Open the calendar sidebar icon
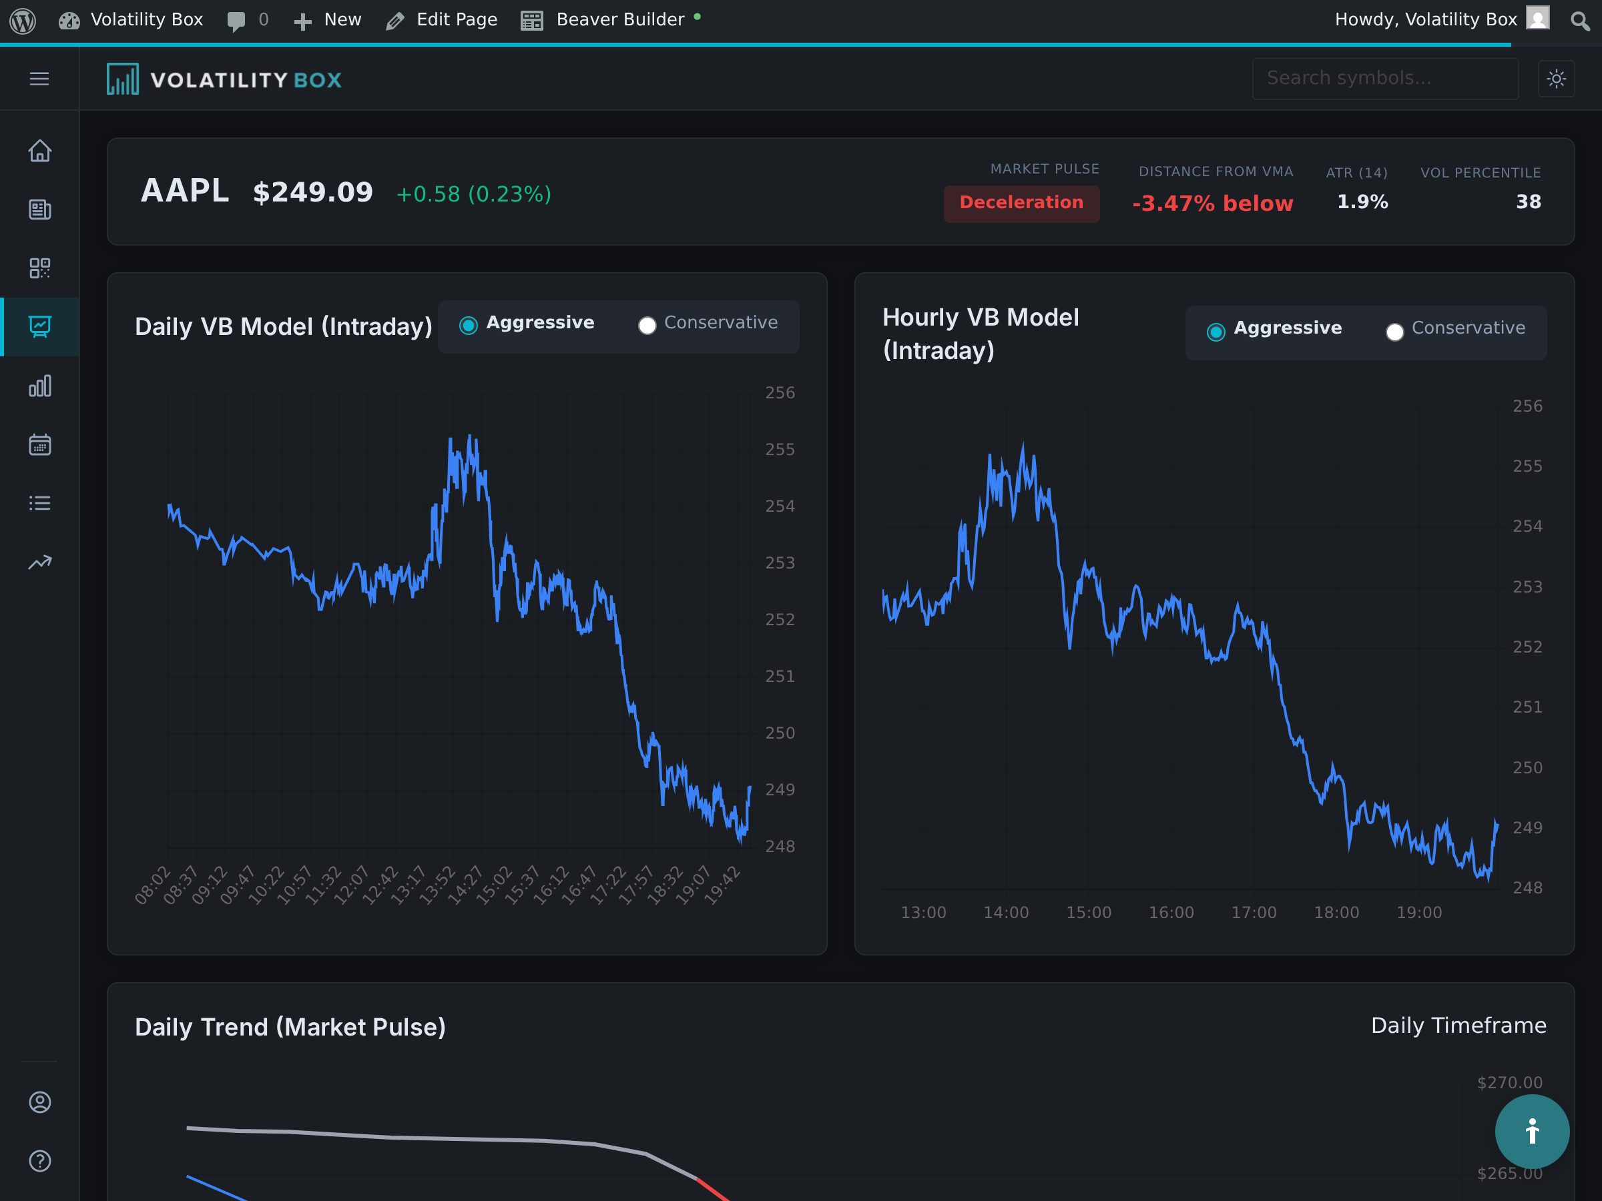The height and width of the screenshot is (1201, 1602). click(x=40, y=444)
